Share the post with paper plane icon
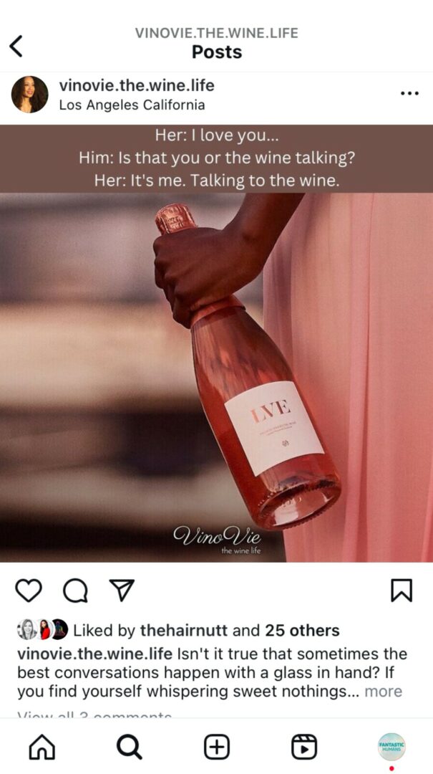This screenshot has height=774, width=433. click(x=122, y=590)
